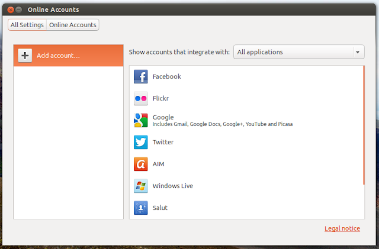Select the Salut label text
Viewport: 379px width, 249px height.
coord(160,208)
